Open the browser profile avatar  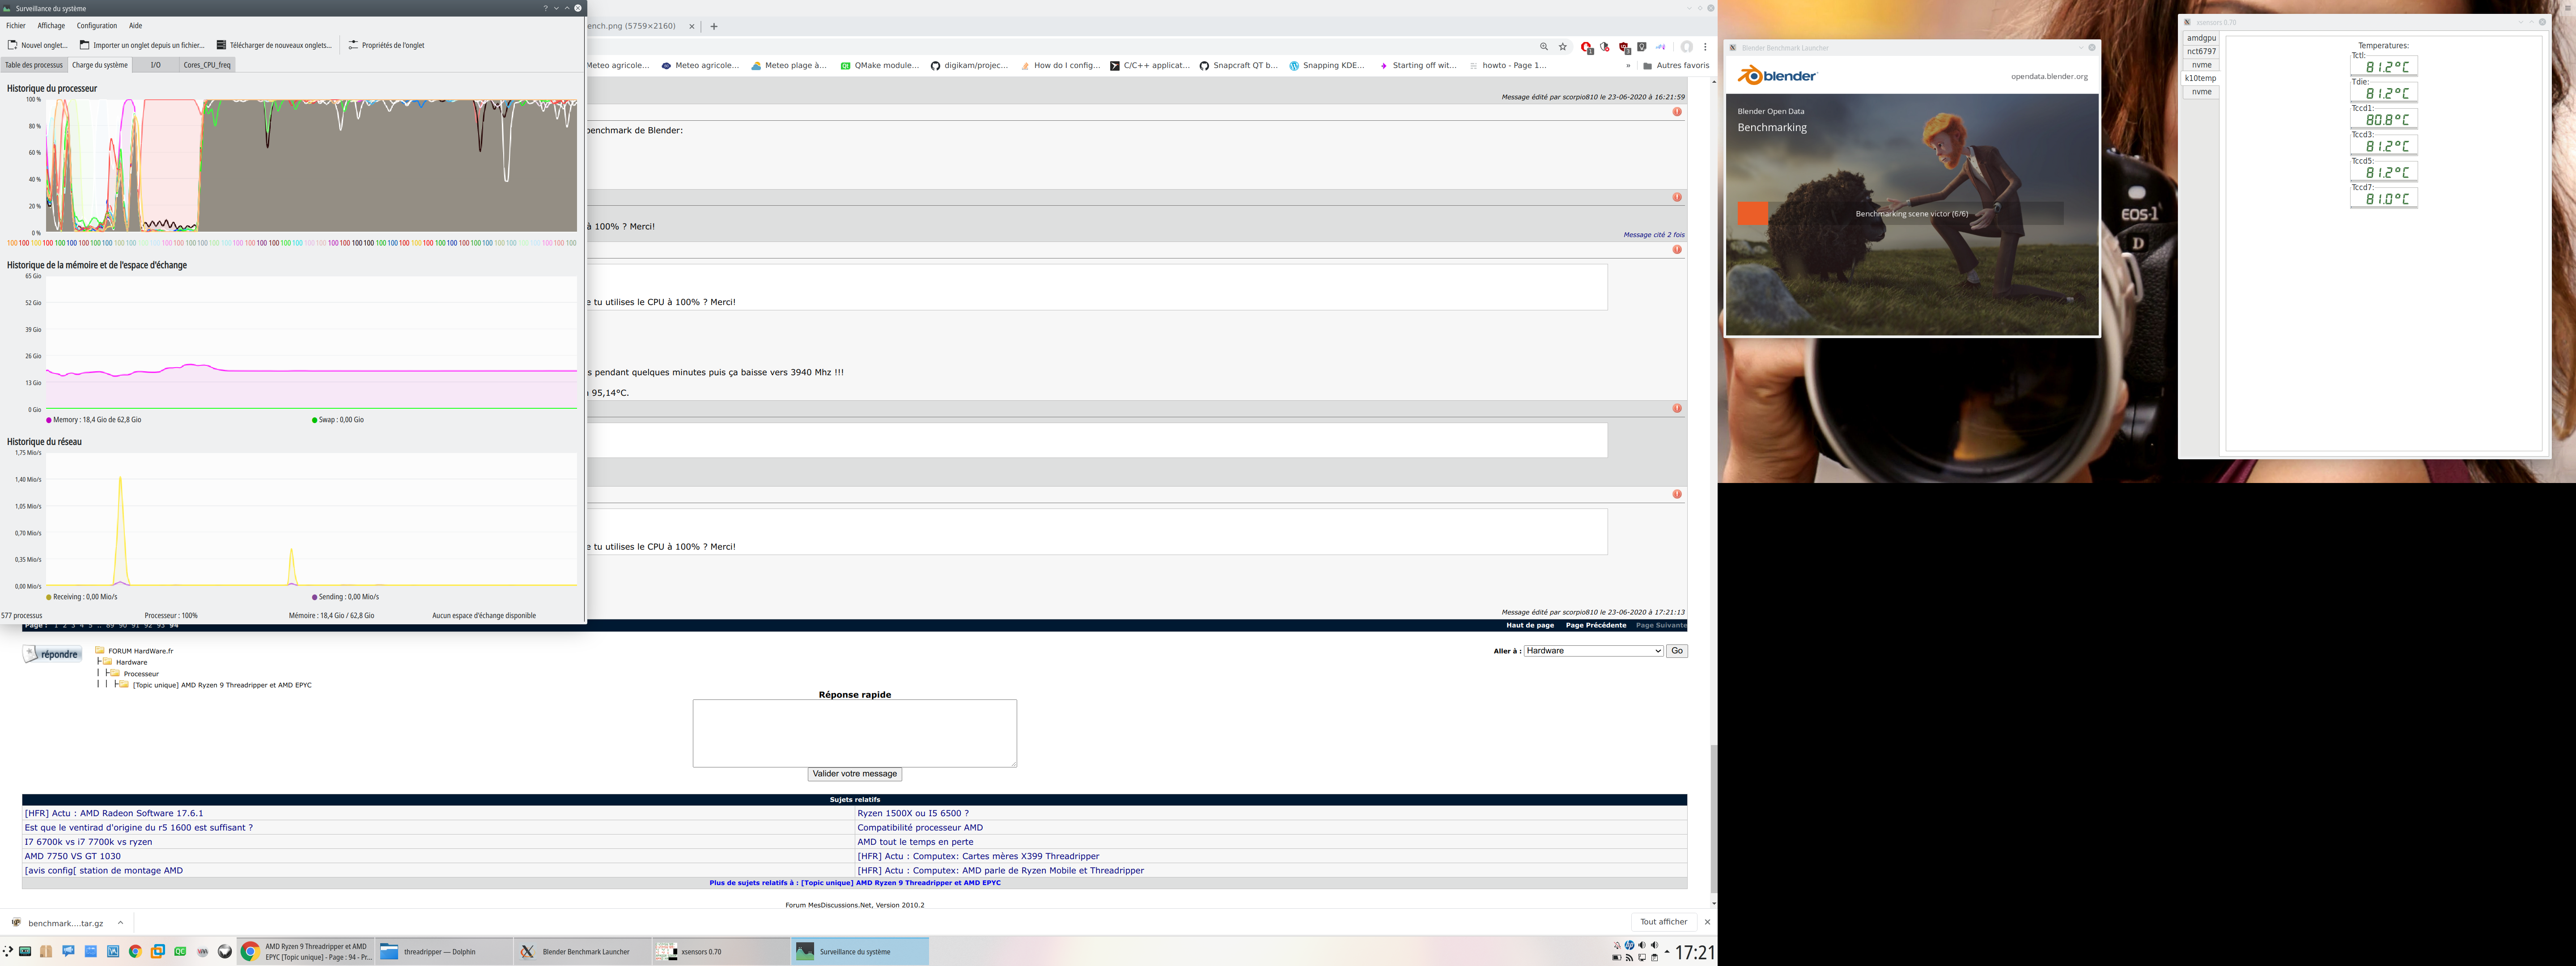coord(1687,47)
